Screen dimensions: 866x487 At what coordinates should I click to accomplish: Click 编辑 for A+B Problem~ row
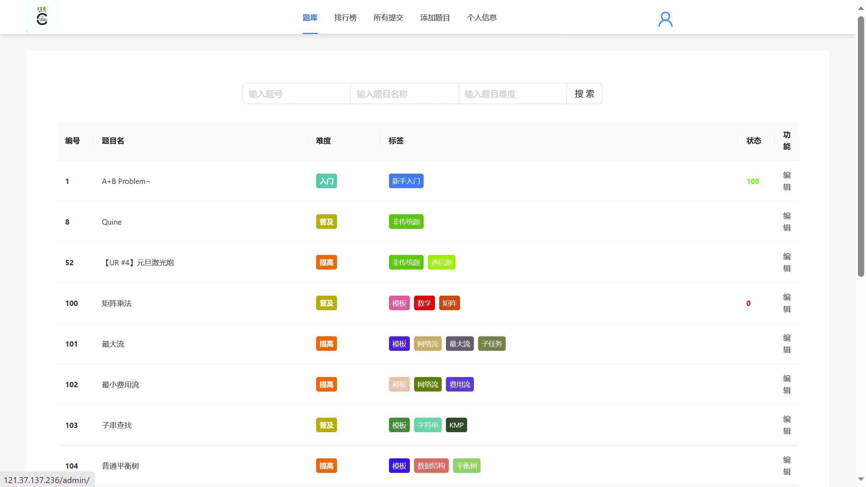787,181
